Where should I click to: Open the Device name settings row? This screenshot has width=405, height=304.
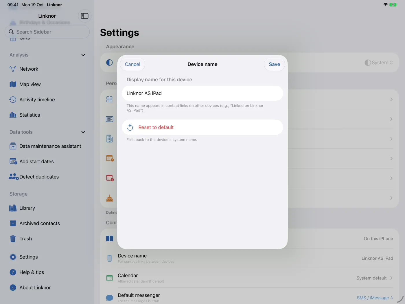coord(250,258)
